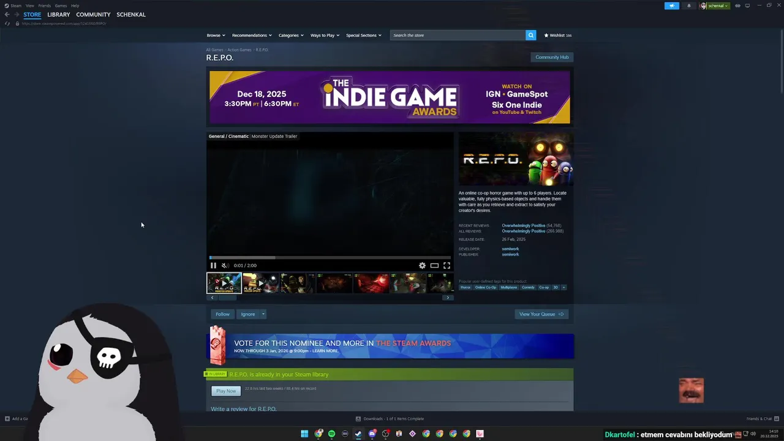
Task: Open Discord from the taskbar
Action: coord(372,434)
